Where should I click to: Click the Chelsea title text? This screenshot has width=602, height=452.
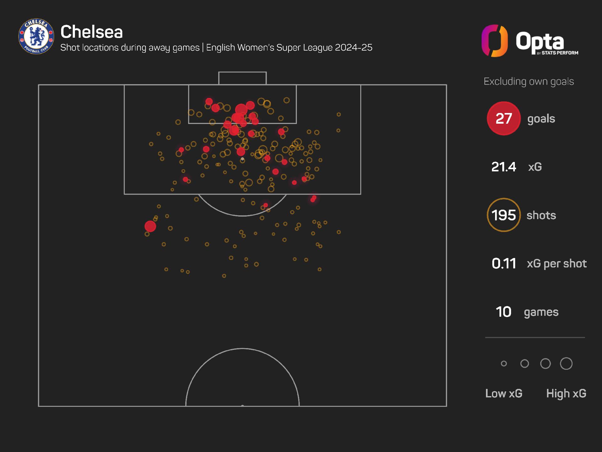[92, 32]
